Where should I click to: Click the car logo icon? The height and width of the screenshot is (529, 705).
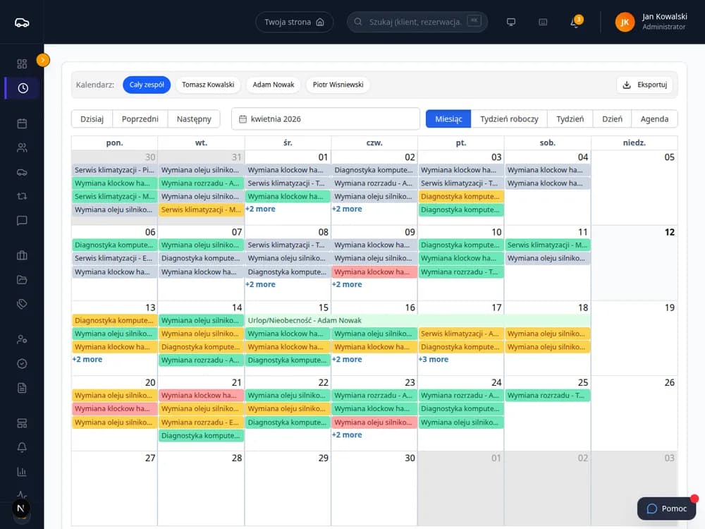pyautogui.click(x=22, y=23)
